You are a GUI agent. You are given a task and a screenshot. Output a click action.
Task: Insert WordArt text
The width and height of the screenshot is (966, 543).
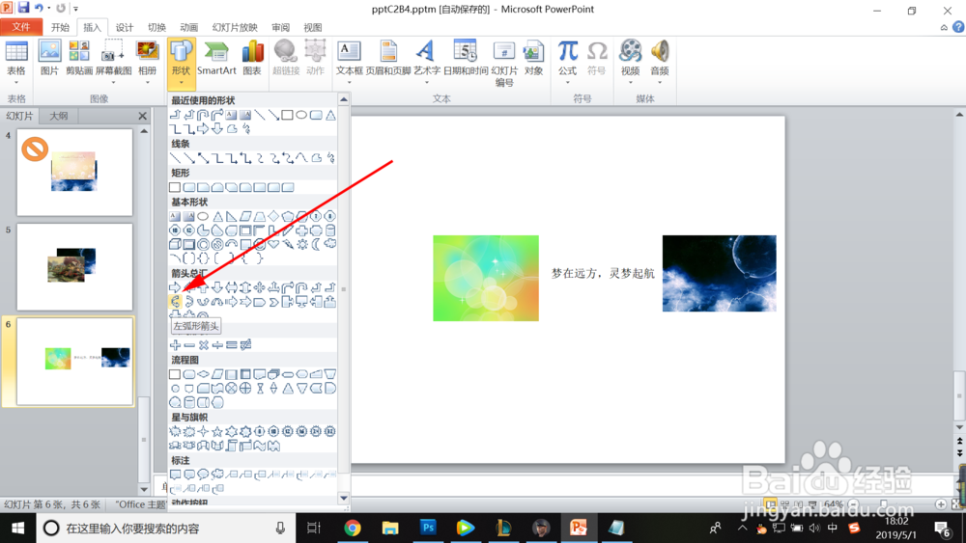click(426, 60)
